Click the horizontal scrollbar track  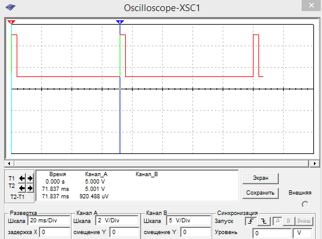pyautogui.click(x=162, y=164)
